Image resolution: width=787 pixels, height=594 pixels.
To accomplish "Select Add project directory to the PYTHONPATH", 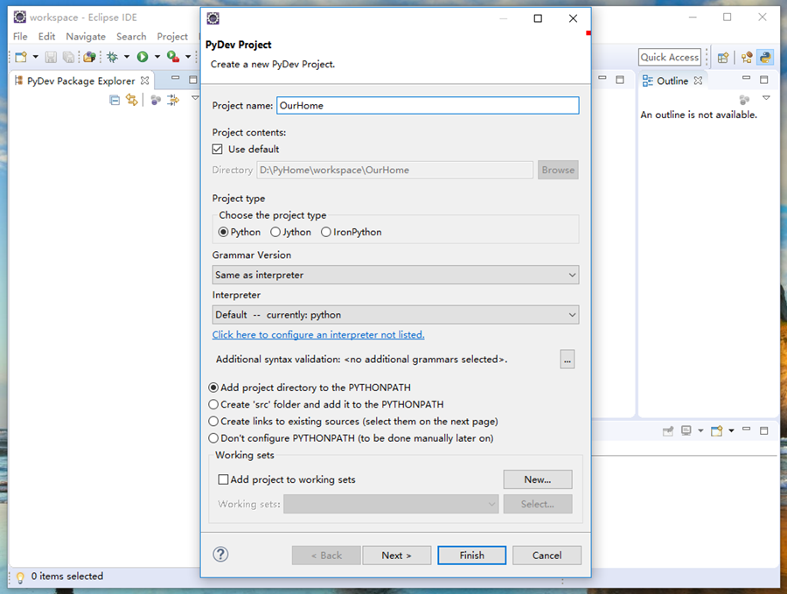I will pyautogui.click(x=213, y=388).
